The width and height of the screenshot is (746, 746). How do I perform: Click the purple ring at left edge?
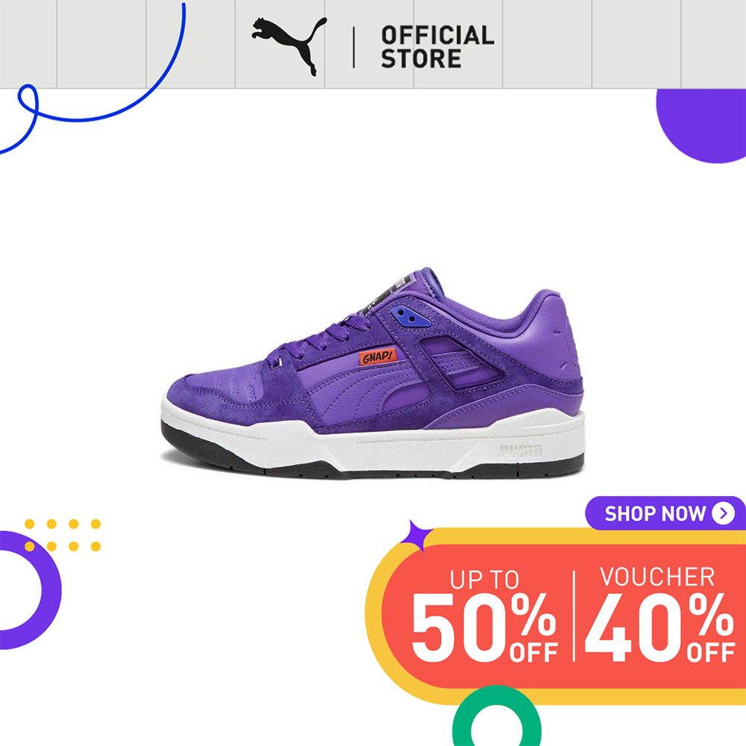pos(28,590)
